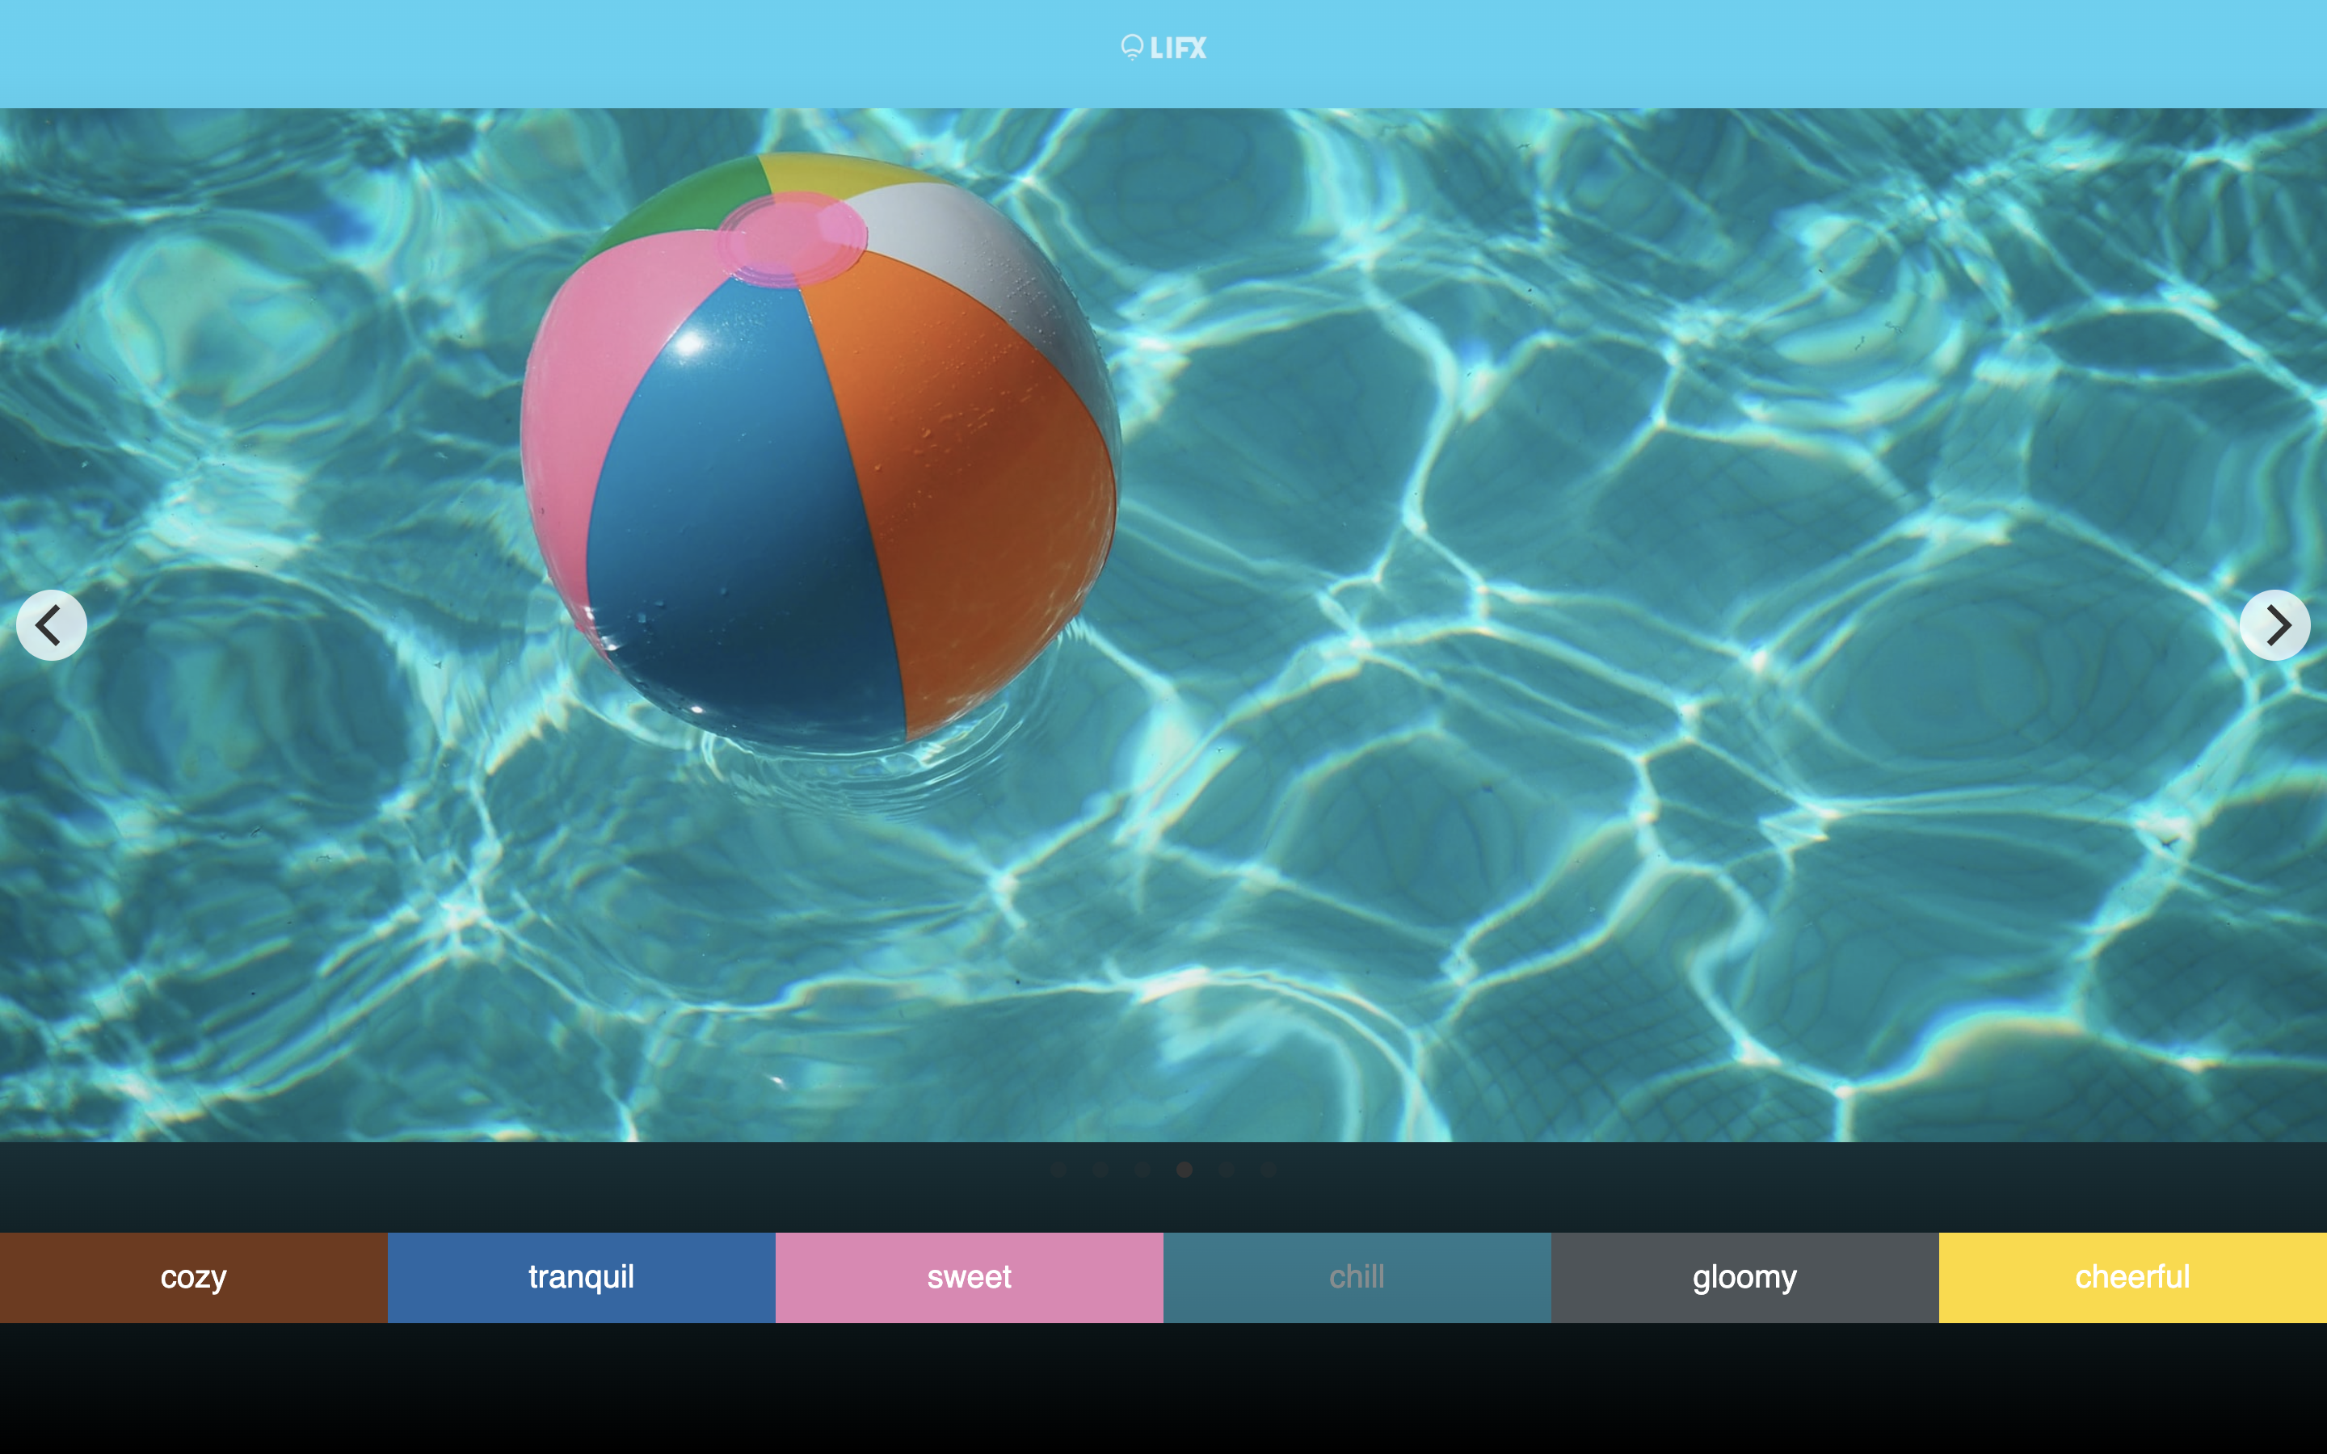Jump to the fifth carousel dot
2327x1454 pixels.
click(1227, 1170)
